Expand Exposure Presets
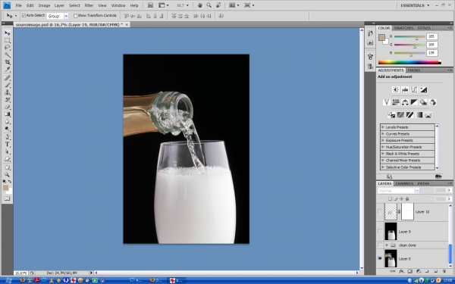This screenshot has width=455, height=284. pyautogui.click(x=383, y=140)
